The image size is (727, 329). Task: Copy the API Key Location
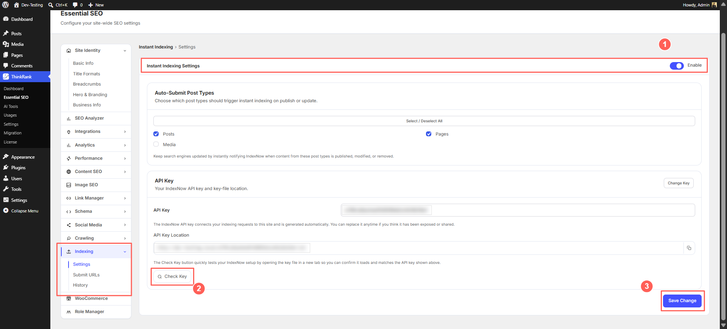pyautogui.click(x=689, y=248)
